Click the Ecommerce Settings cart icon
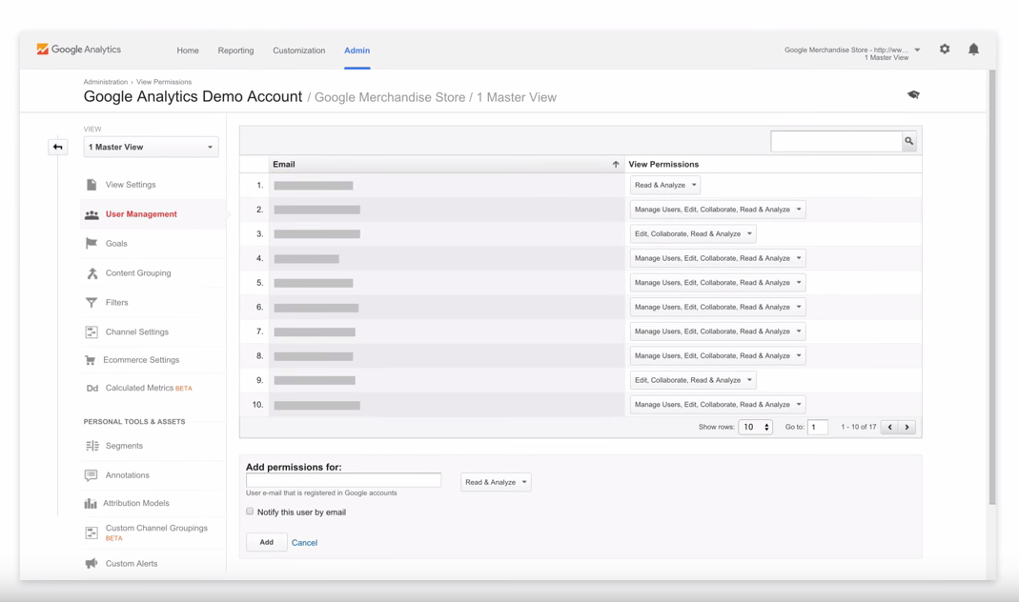This screenshot has width=1019, height=602. click(x=91, y=360)
